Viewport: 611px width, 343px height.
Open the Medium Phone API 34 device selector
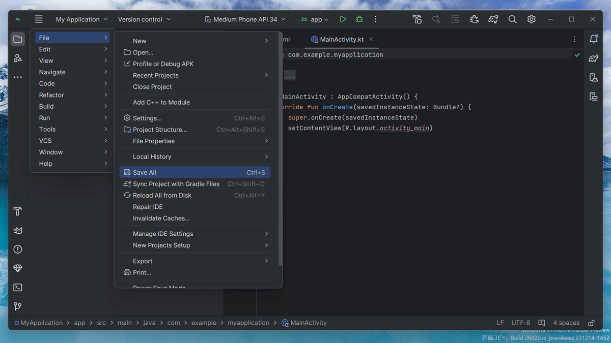pyautogui.click(x=245, y=19)
